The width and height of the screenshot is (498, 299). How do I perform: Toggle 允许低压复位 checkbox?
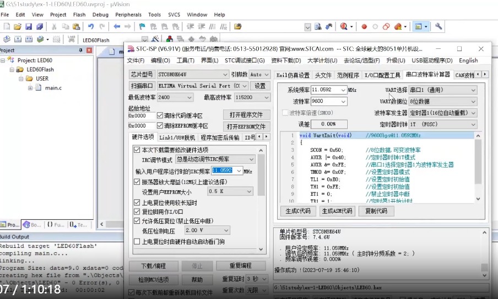137,221
